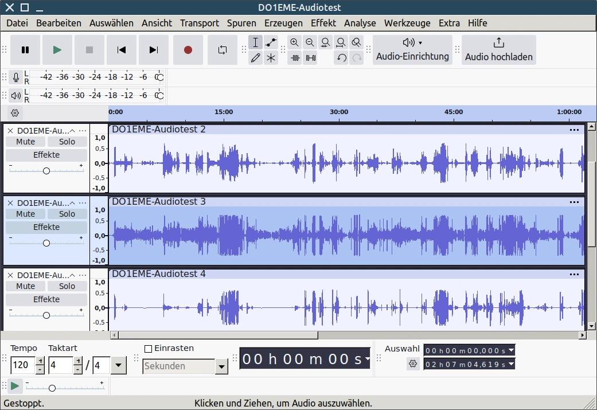The height and width of the screenshot is (410, 597).
Task: Select the Draw tool
Action: 255,57
